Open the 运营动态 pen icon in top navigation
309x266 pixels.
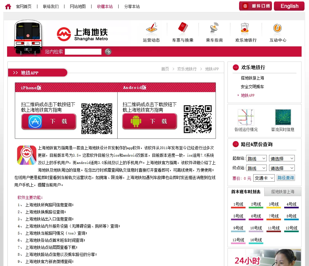tap(151, 29)
